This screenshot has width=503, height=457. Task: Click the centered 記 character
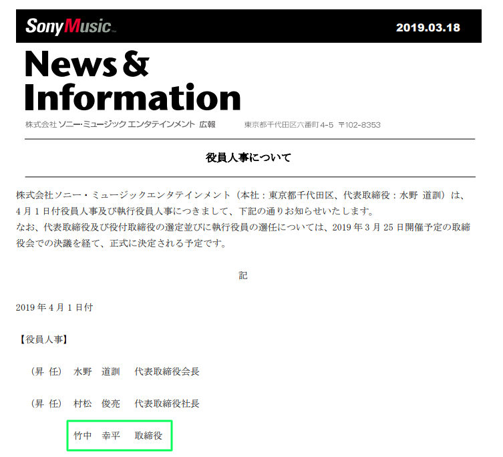[x=243, y=275]
